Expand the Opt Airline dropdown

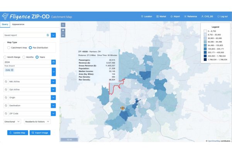click(x=53, y=89)
